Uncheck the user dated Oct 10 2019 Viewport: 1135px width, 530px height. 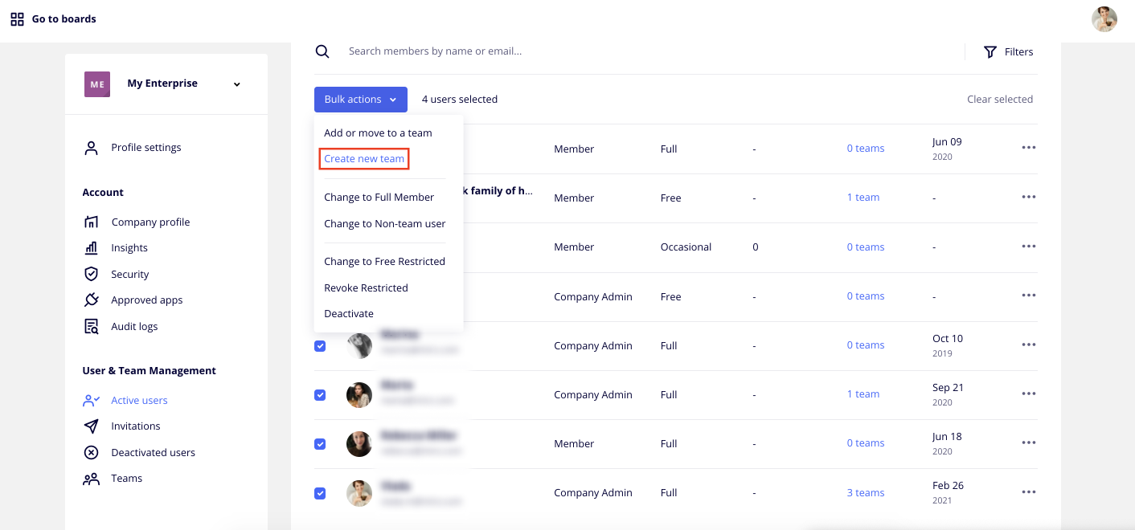point(320,346)
